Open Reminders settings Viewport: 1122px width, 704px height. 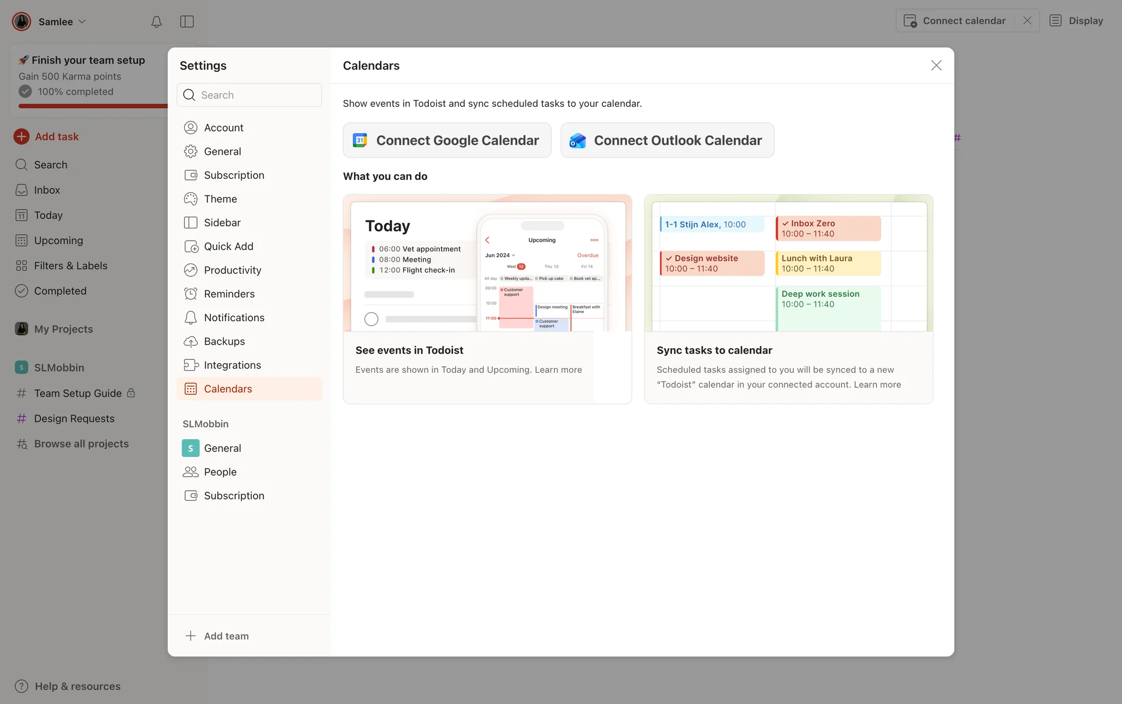pyautogui.click(x=229, y=294)
